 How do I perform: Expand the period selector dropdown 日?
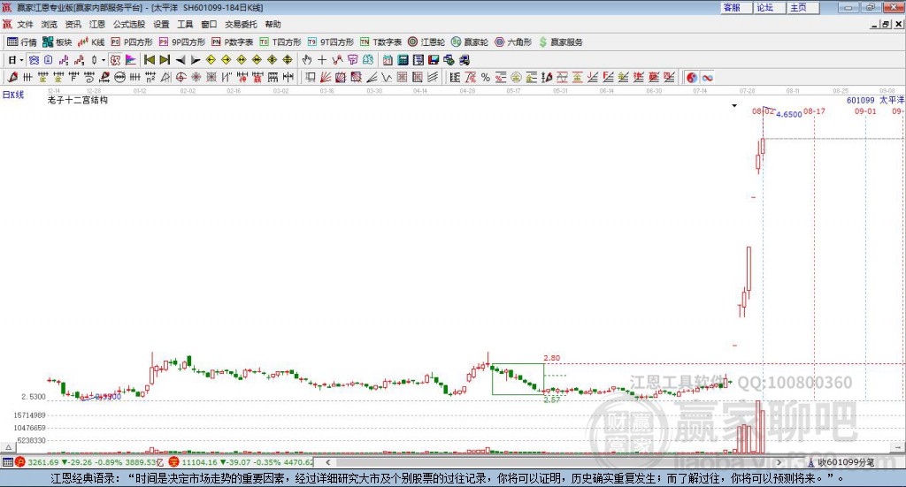pyautogui.click(x=14, y=60)
